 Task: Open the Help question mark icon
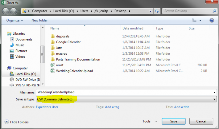pyautogui.click(x=212, y=20)
